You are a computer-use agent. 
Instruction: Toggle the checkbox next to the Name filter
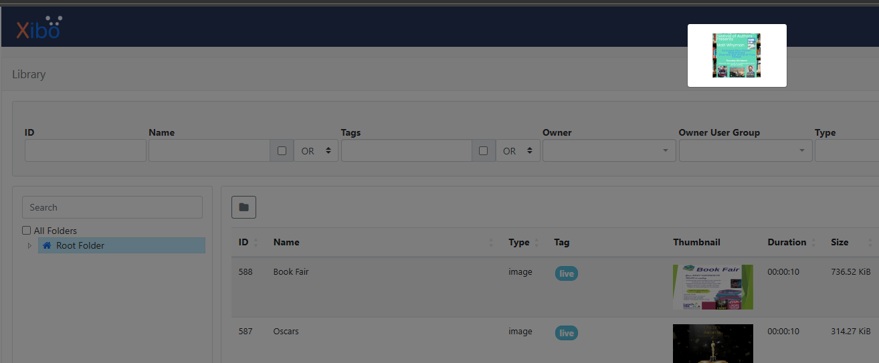[x=282, y=151]
